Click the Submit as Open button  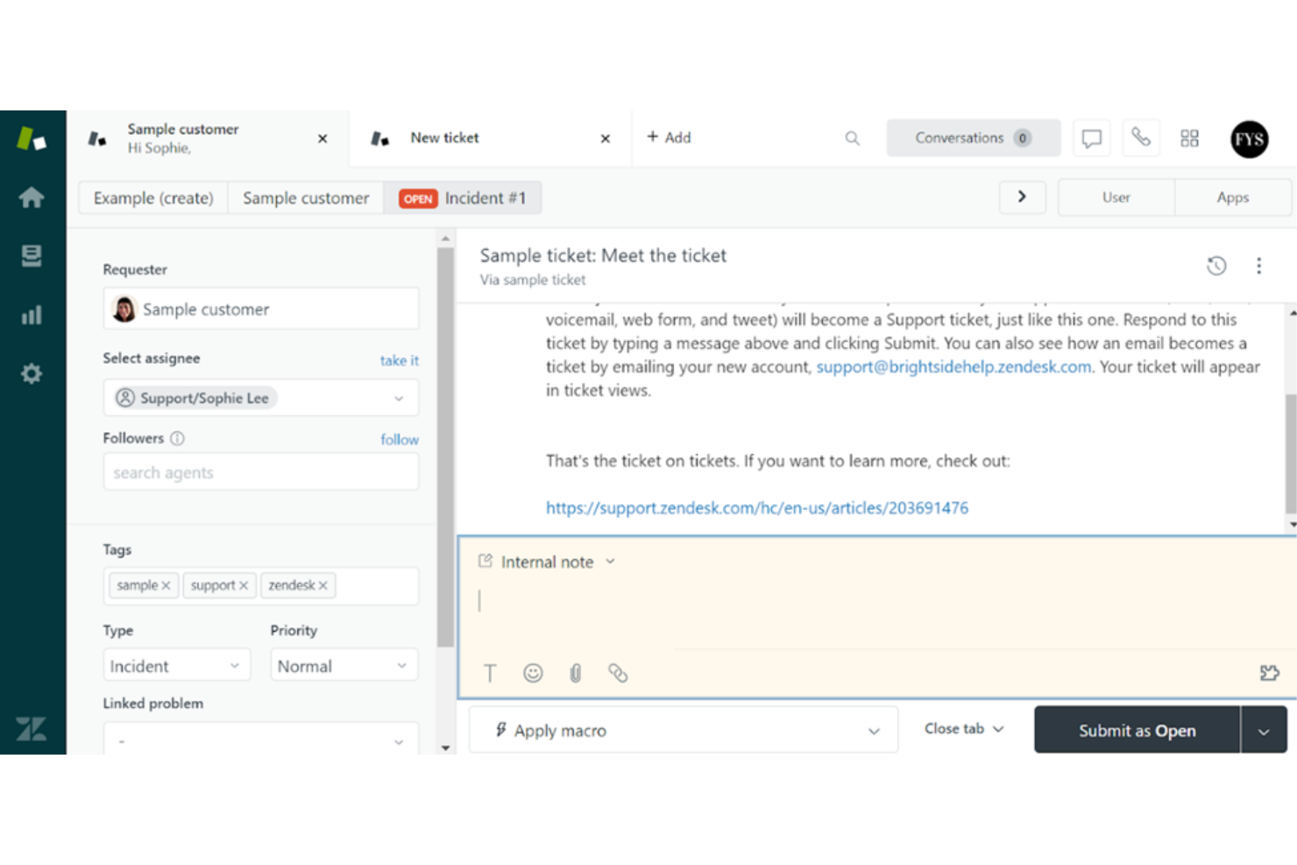click(1137, 729)
